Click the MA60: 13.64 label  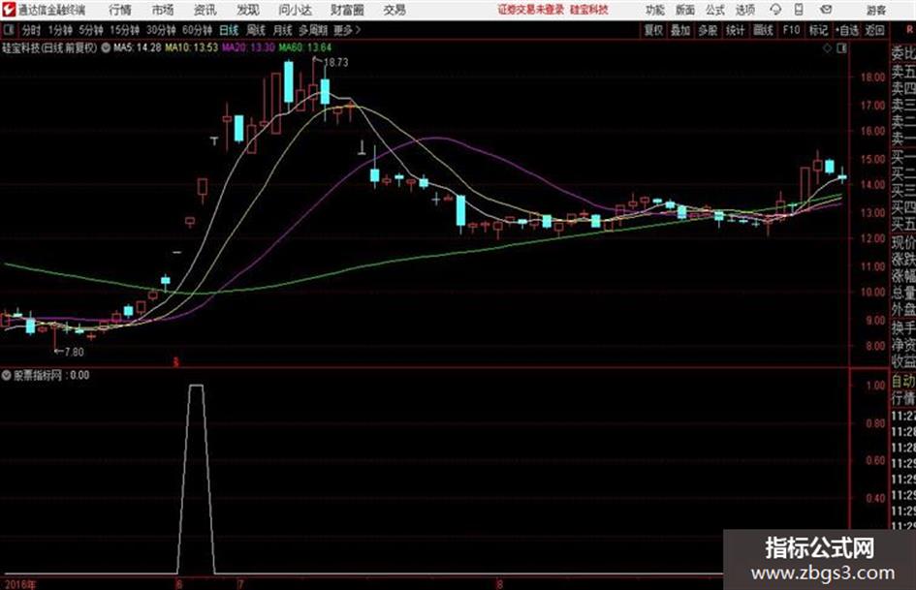(x=305, y=47)
